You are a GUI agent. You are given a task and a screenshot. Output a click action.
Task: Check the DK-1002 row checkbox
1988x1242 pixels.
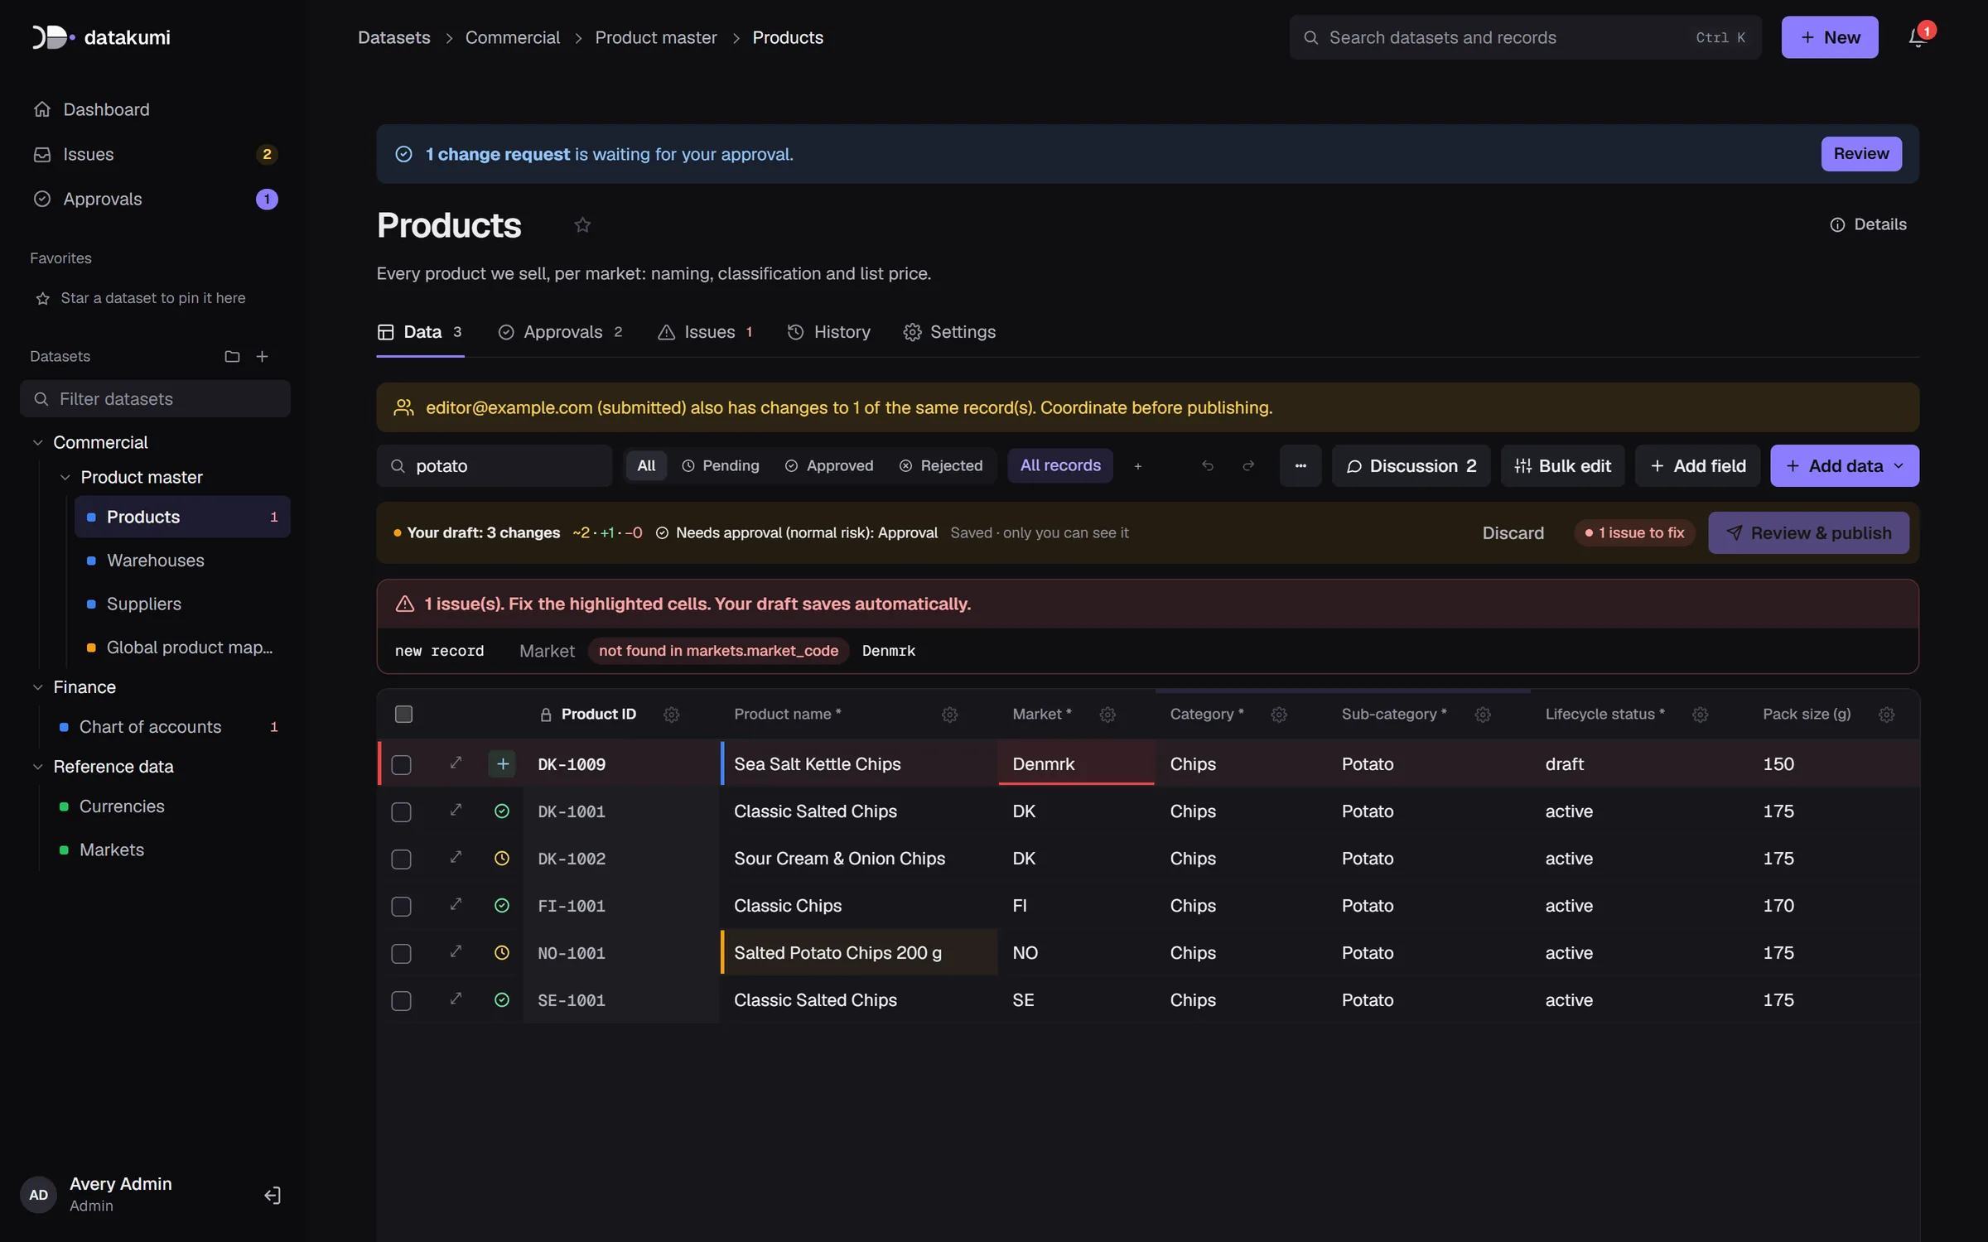click(x=402, y=859)
